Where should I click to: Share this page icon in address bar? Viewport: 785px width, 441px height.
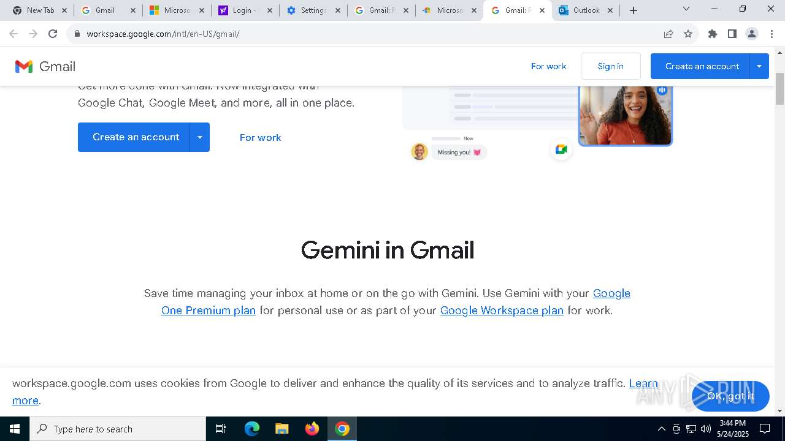tap(668, 34)
